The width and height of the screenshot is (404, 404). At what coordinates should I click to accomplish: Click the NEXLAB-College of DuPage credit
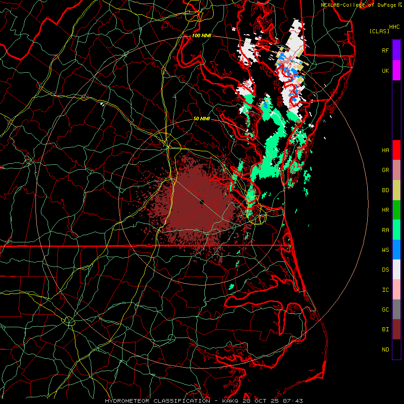click(x=361, y=5)
